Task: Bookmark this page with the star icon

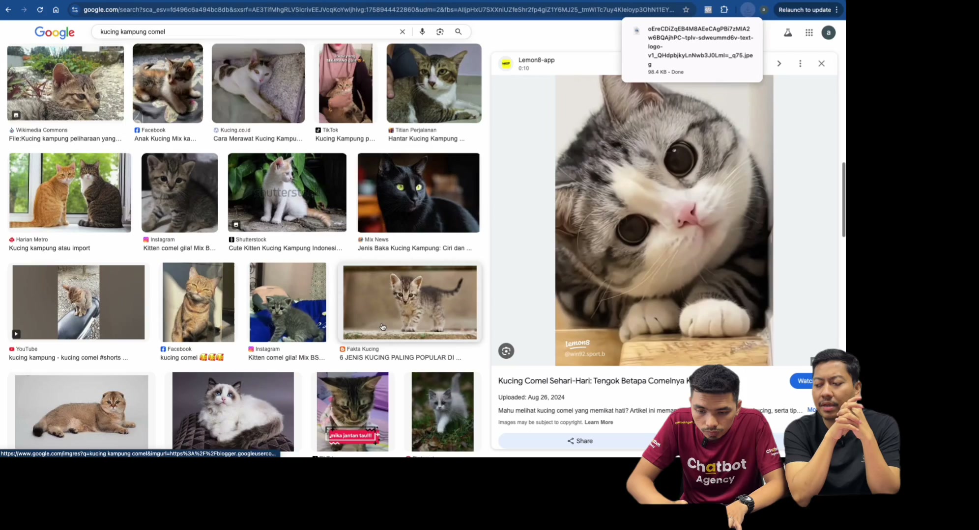Action: point(686,9)
